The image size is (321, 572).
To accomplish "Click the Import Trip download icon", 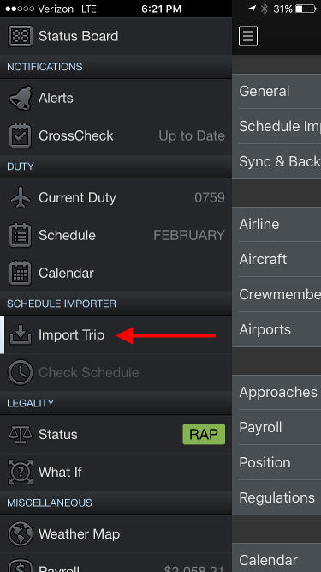I will point(21,334).
